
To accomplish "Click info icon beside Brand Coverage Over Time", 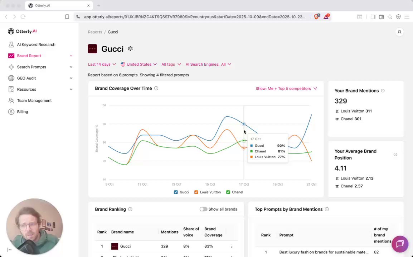I will [156, 88].
